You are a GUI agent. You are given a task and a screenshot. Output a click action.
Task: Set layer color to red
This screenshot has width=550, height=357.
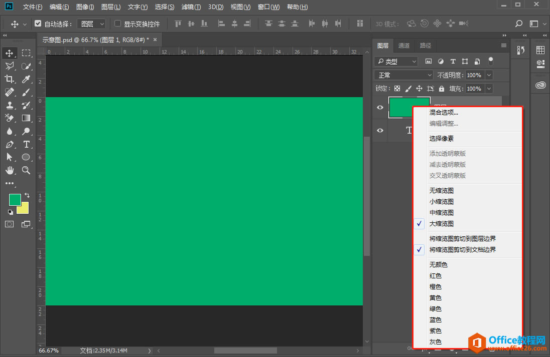(468, 275)
